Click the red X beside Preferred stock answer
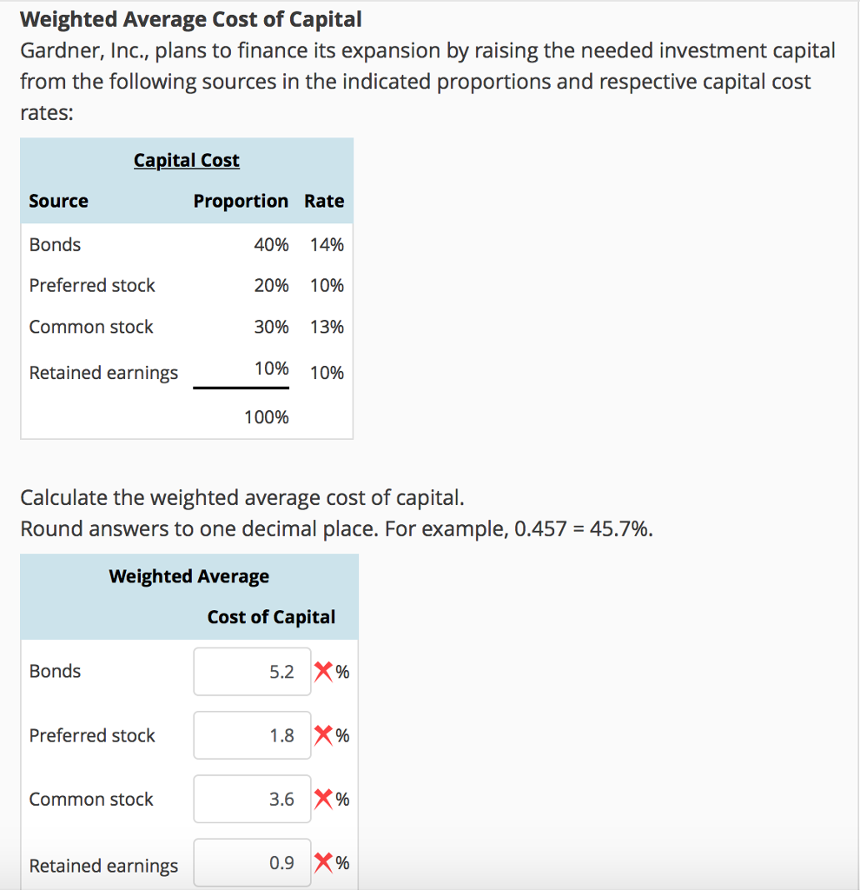Viewport: 860px width, 890px height. (324, 735)
